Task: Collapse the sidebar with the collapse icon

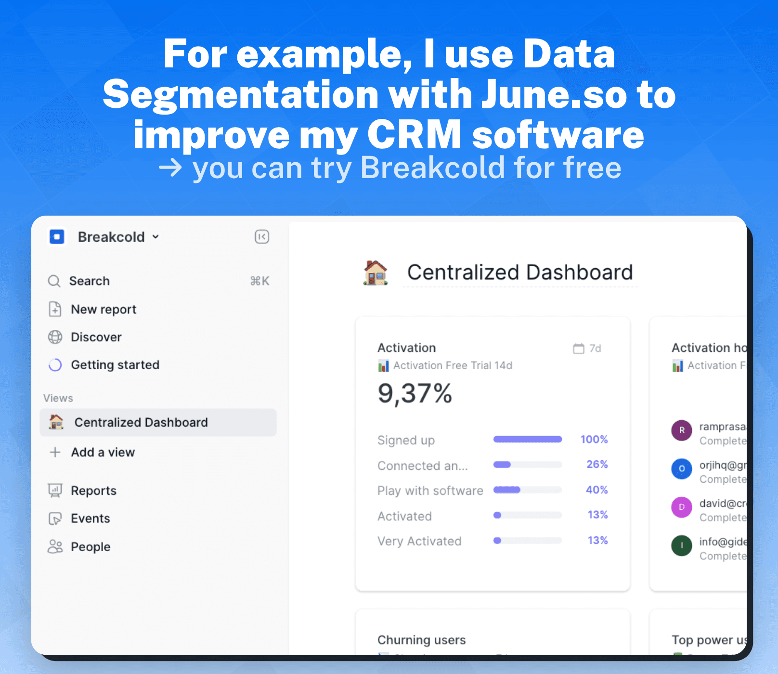Action: click(262, 237)
